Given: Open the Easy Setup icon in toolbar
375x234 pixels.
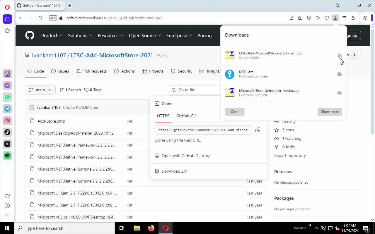Looking at the screenshot, I should click(x=344, y=18).
